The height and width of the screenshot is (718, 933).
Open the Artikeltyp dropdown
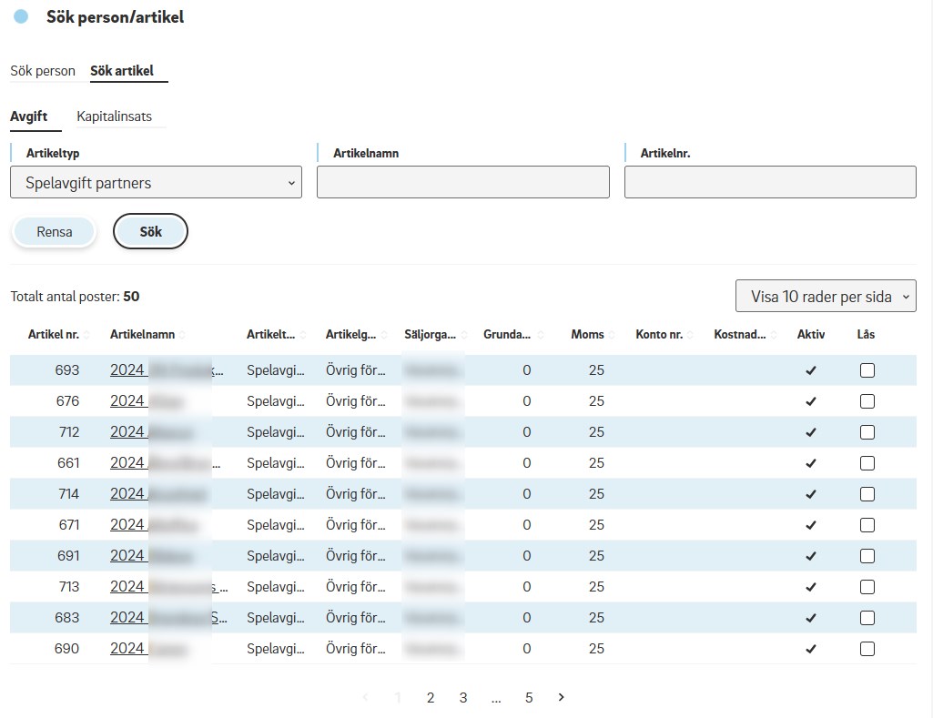156,183
